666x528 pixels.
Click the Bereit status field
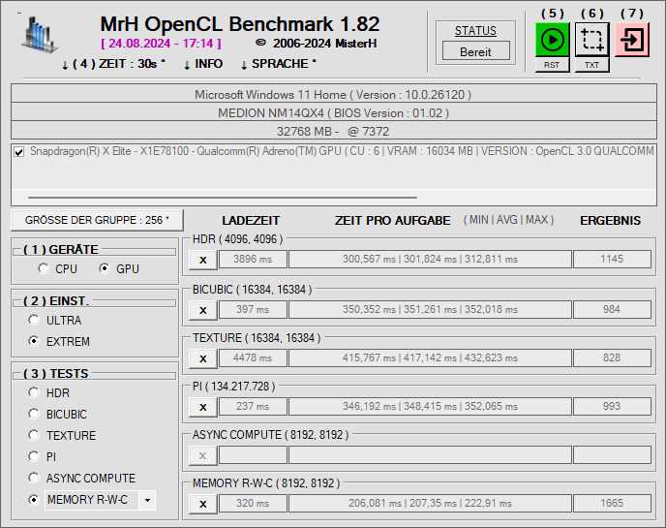click(x=475, y=51)
